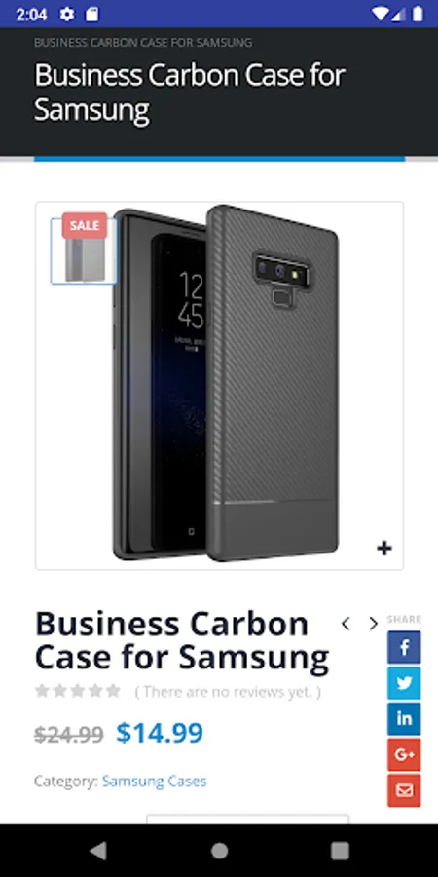Image resolution: width=438 pixels, height=877 pixels.
Task: Click the main carbon case product image
Action: coord(226,384)
